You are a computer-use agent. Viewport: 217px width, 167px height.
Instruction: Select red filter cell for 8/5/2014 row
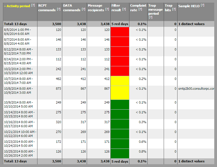coord(120,32)
